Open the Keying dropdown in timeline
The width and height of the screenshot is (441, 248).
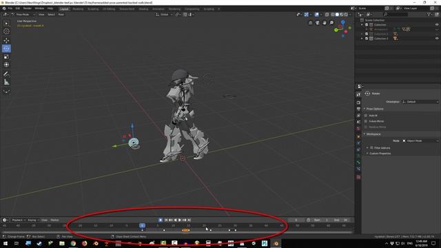[x=33, y=220]
